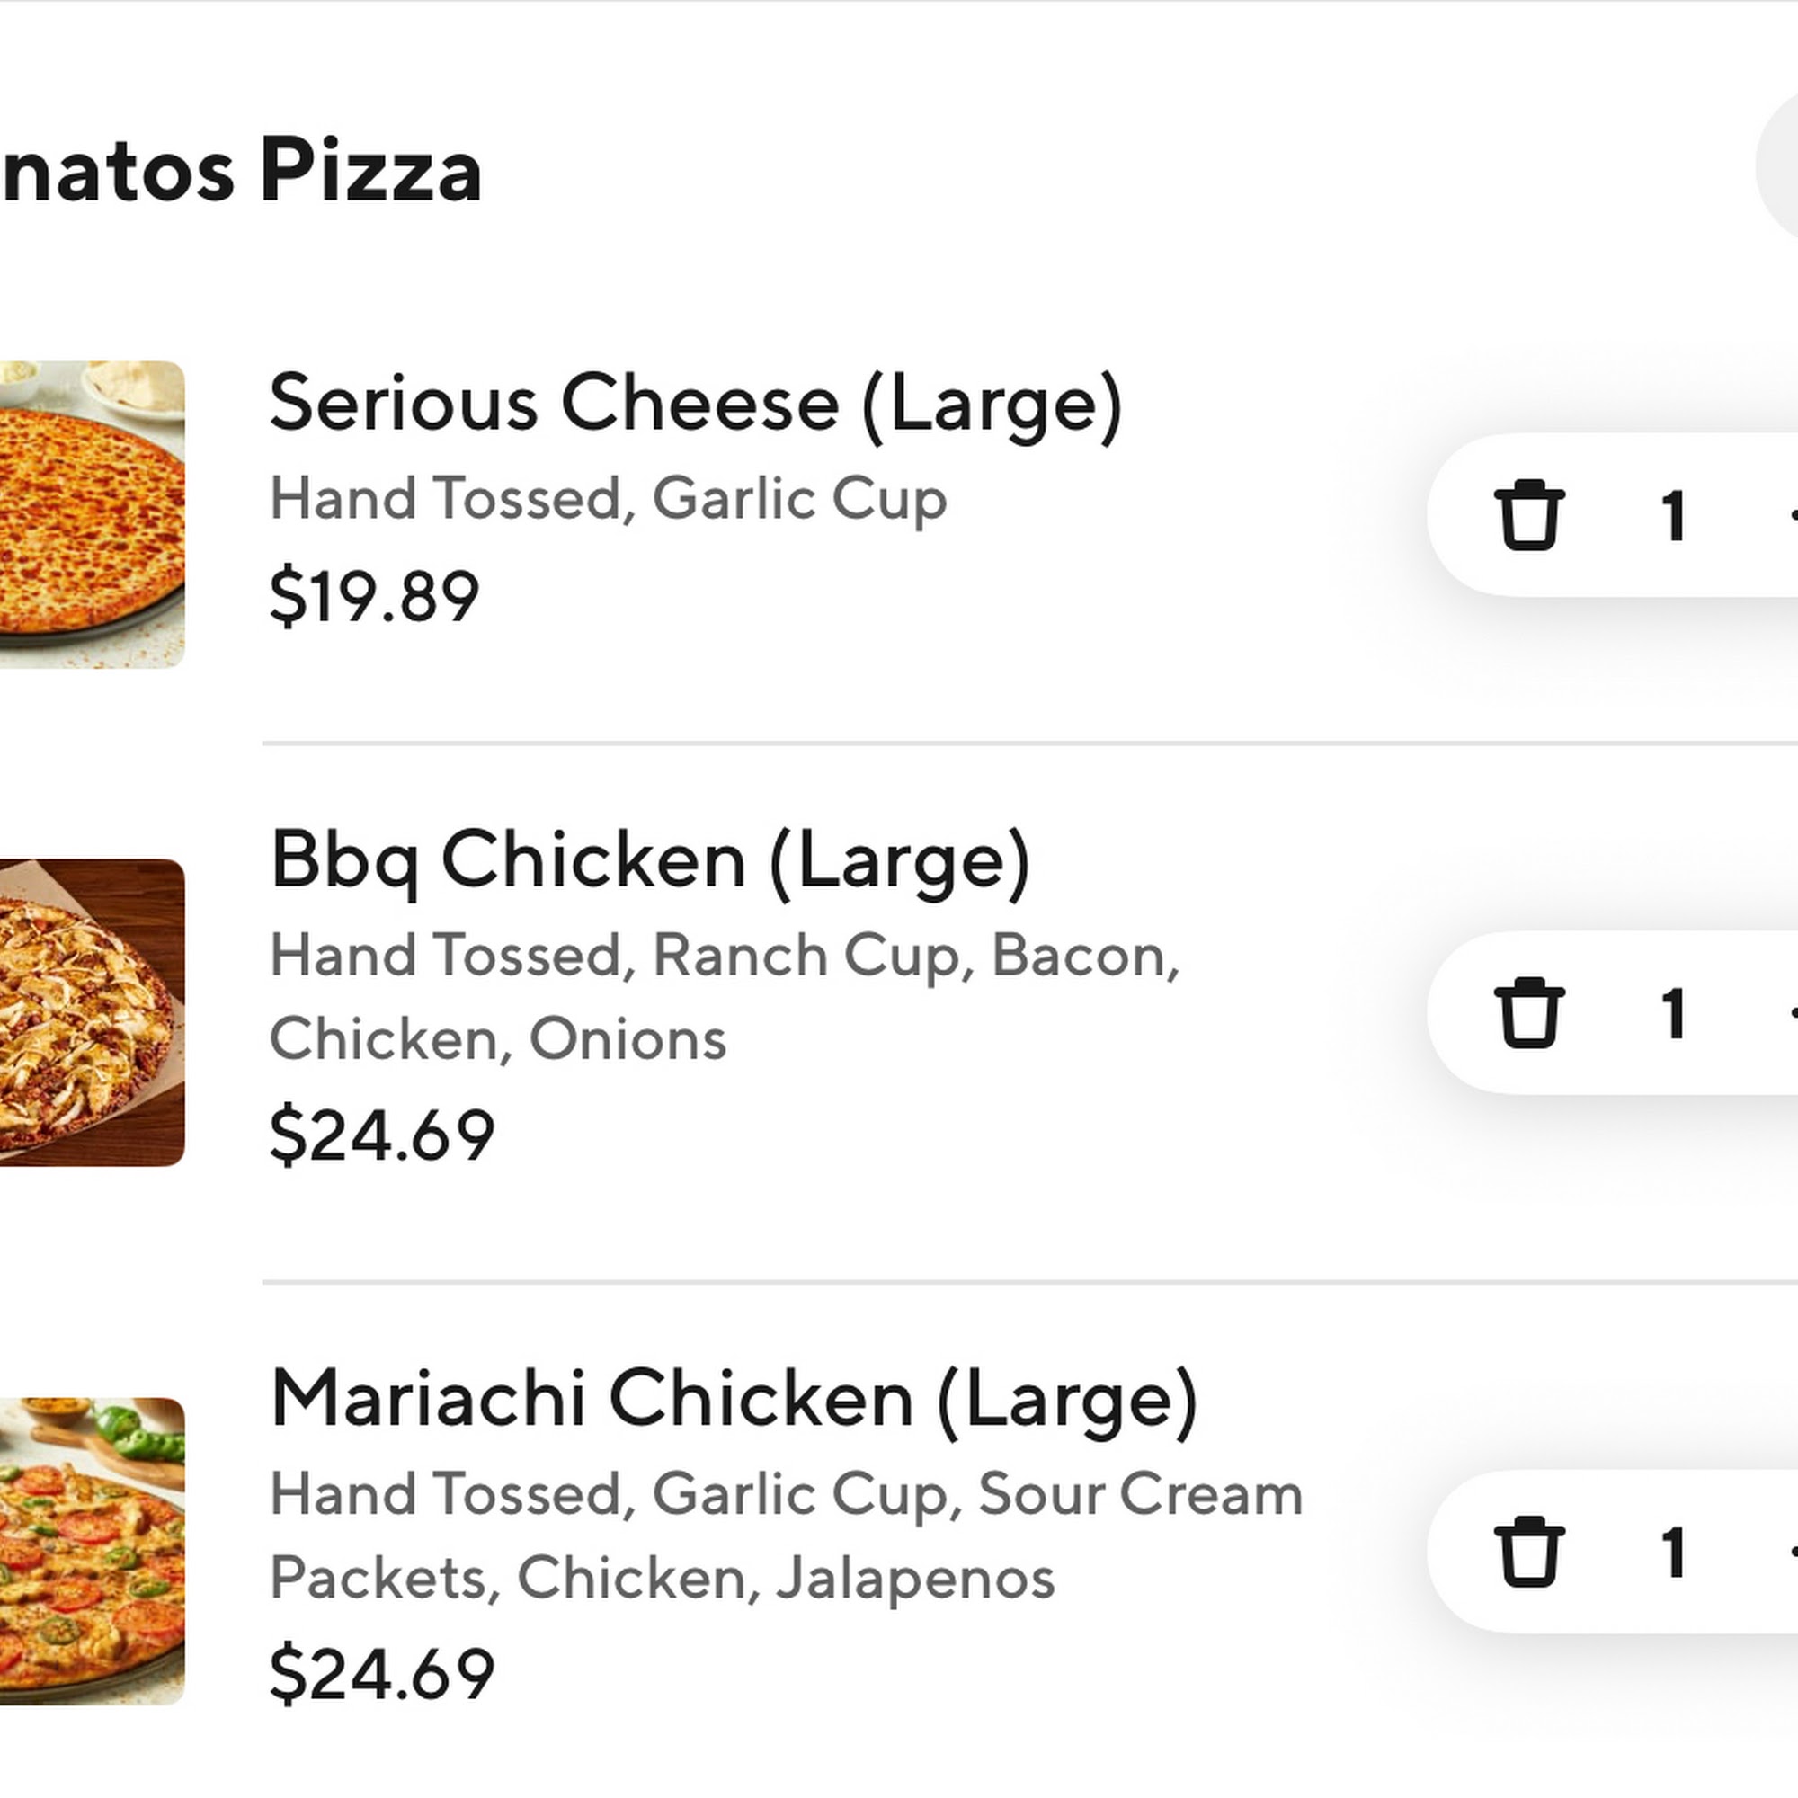This screenshot has height=1798, width=1798.
Task: Click quantity number for Mariachi Chicken
Action: click(x=1672, y=1553)
